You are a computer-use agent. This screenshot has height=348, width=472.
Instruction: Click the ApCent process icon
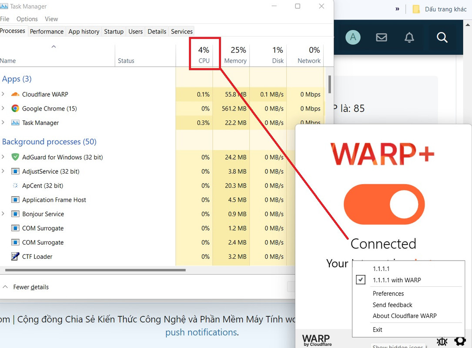point(15,185)
